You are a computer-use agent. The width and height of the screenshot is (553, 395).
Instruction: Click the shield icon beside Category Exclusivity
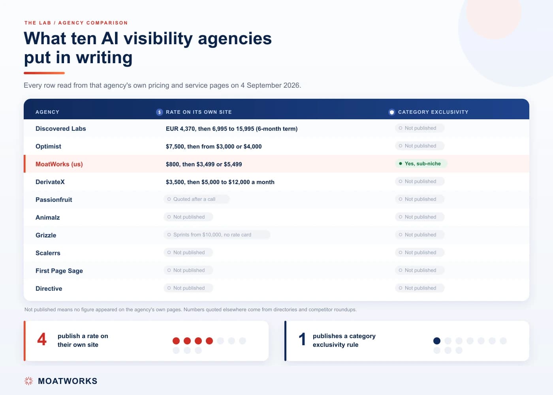click(x=392, y=112)
